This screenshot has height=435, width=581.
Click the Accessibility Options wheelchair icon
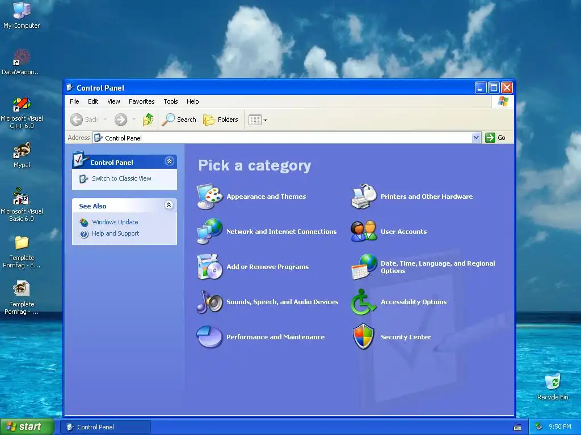tap(364, 302)
